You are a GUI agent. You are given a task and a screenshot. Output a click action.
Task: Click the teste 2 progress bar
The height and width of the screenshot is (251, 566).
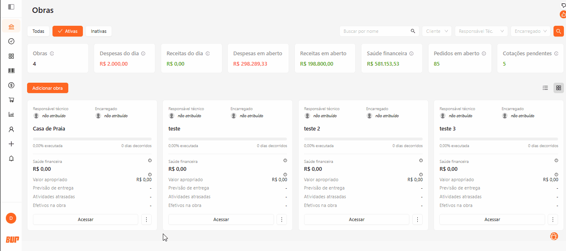coord(363,139)
